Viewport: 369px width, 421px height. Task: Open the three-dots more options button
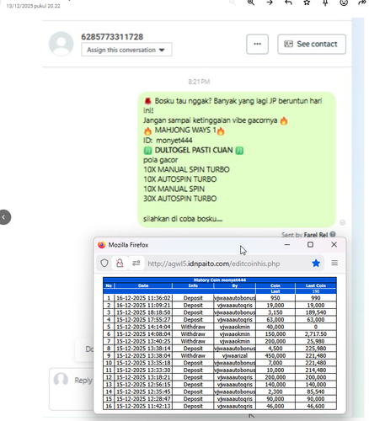[x=257, y=44]
